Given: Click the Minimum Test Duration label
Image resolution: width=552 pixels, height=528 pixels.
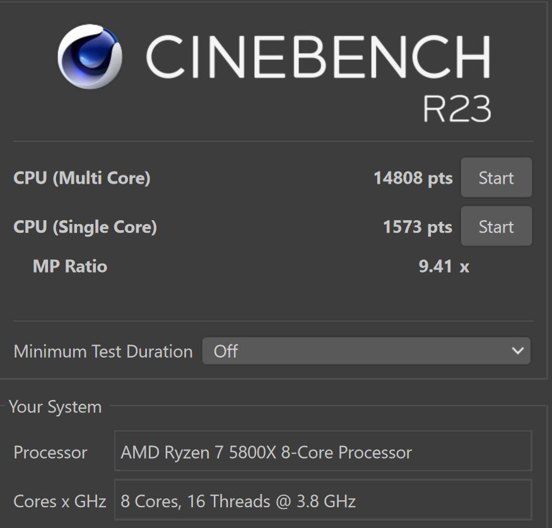Looking at the screenshot, I should (x=103, y=351).
